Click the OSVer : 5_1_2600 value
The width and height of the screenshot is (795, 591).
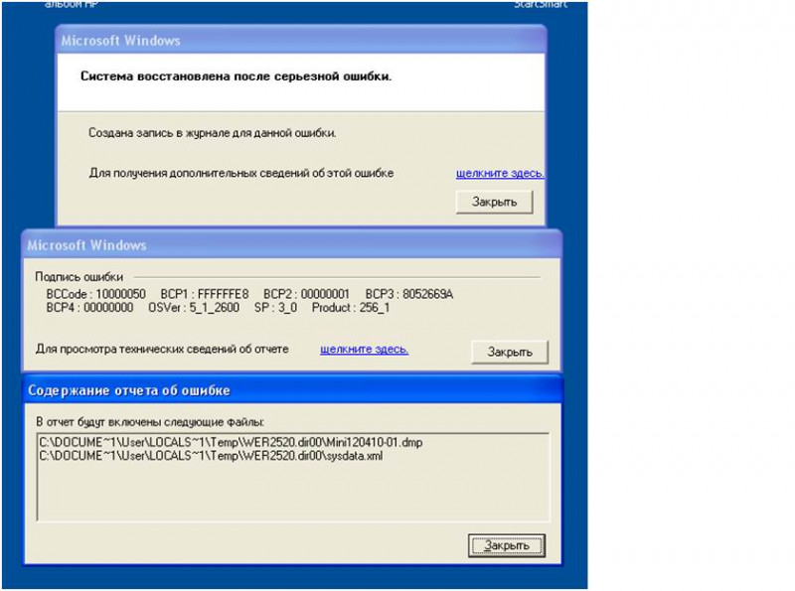tap(194, 308)
